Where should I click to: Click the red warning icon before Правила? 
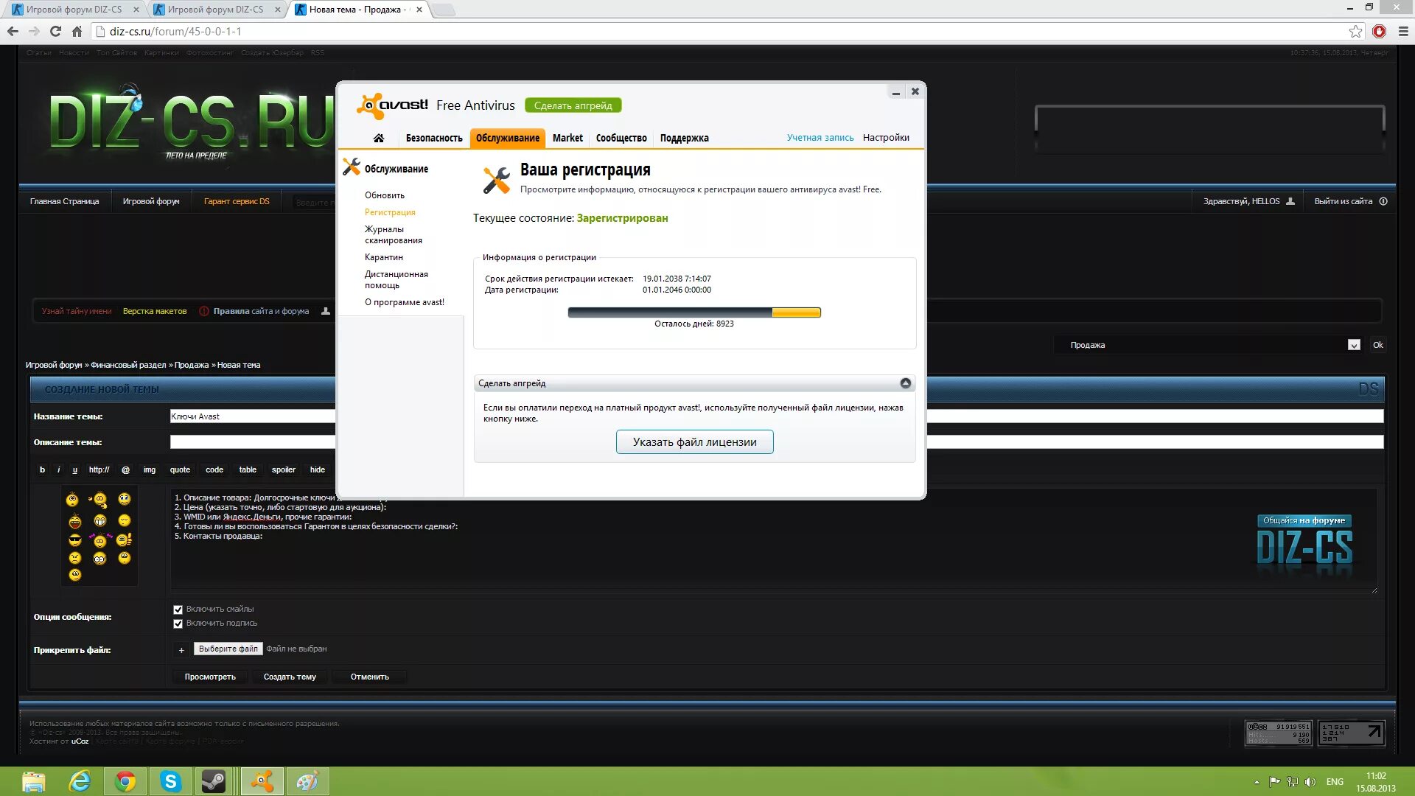pos(204,311)
